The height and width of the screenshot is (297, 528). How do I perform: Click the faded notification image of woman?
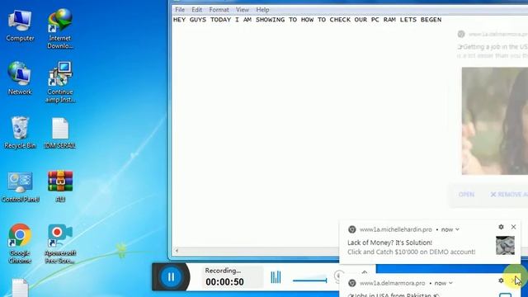(x=495, y=121)
